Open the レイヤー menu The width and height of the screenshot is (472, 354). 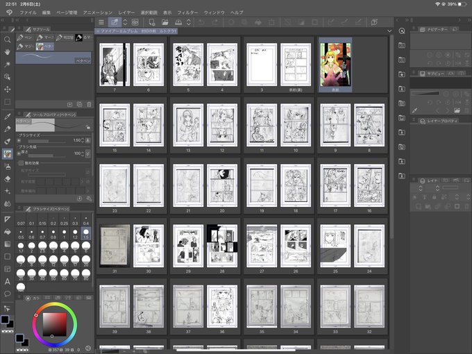[x=126, y=12]
